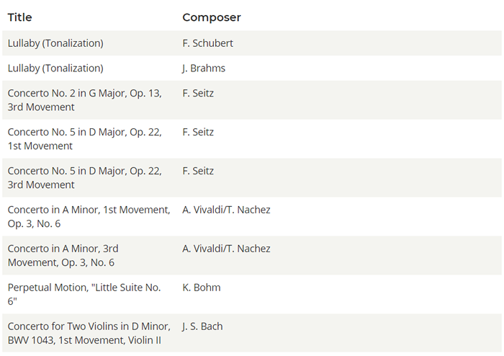Select Perpetual Motion, Little Suite No. 6 title

(x=84, y=295)
